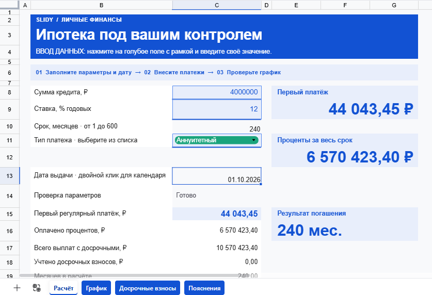
Task: Click the horizontal scrollbar thumb
Action: coord(134,275)
